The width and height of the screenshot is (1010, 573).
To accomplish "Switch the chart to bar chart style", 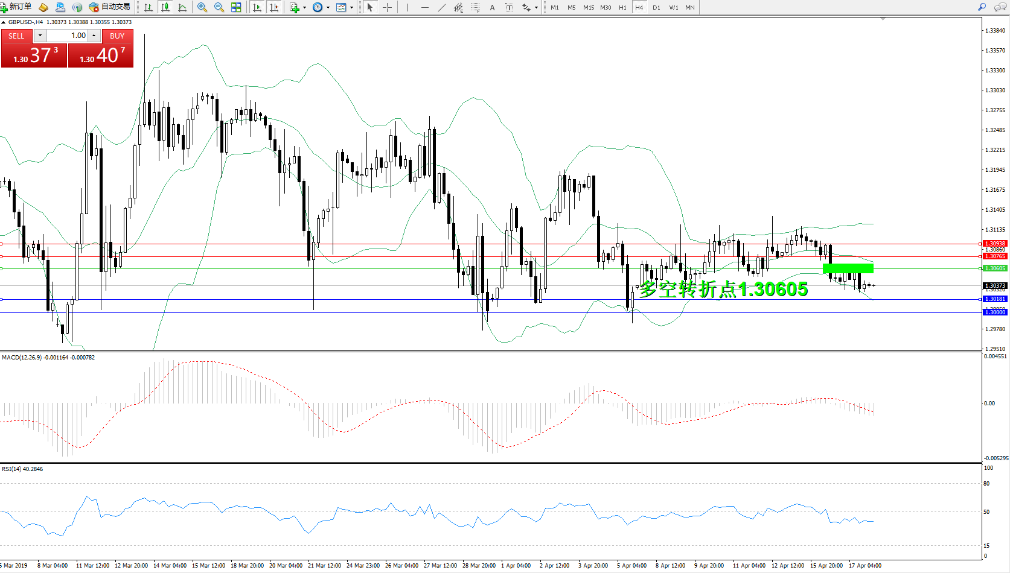I will [x=148, y=7].
